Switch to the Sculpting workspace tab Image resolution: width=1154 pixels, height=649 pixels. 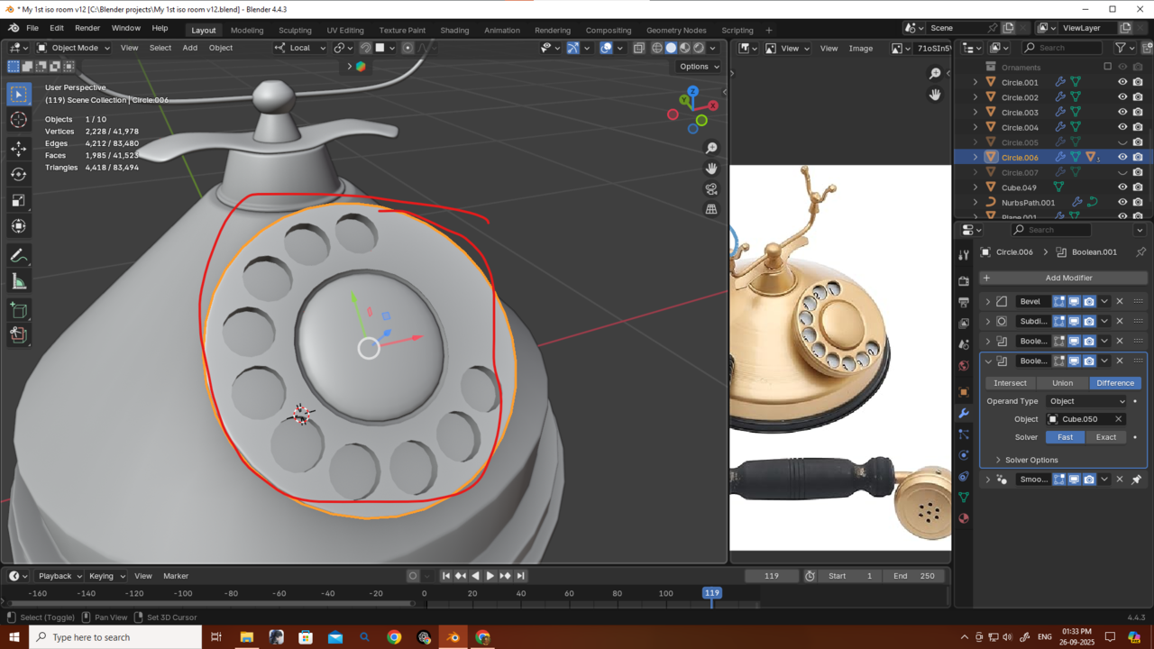[x=295, y=30]
